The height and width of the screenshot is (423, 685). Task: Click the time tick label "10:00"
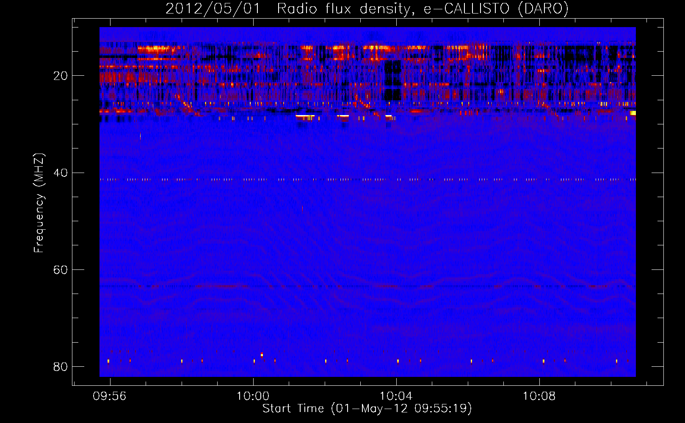pos(253,396)
